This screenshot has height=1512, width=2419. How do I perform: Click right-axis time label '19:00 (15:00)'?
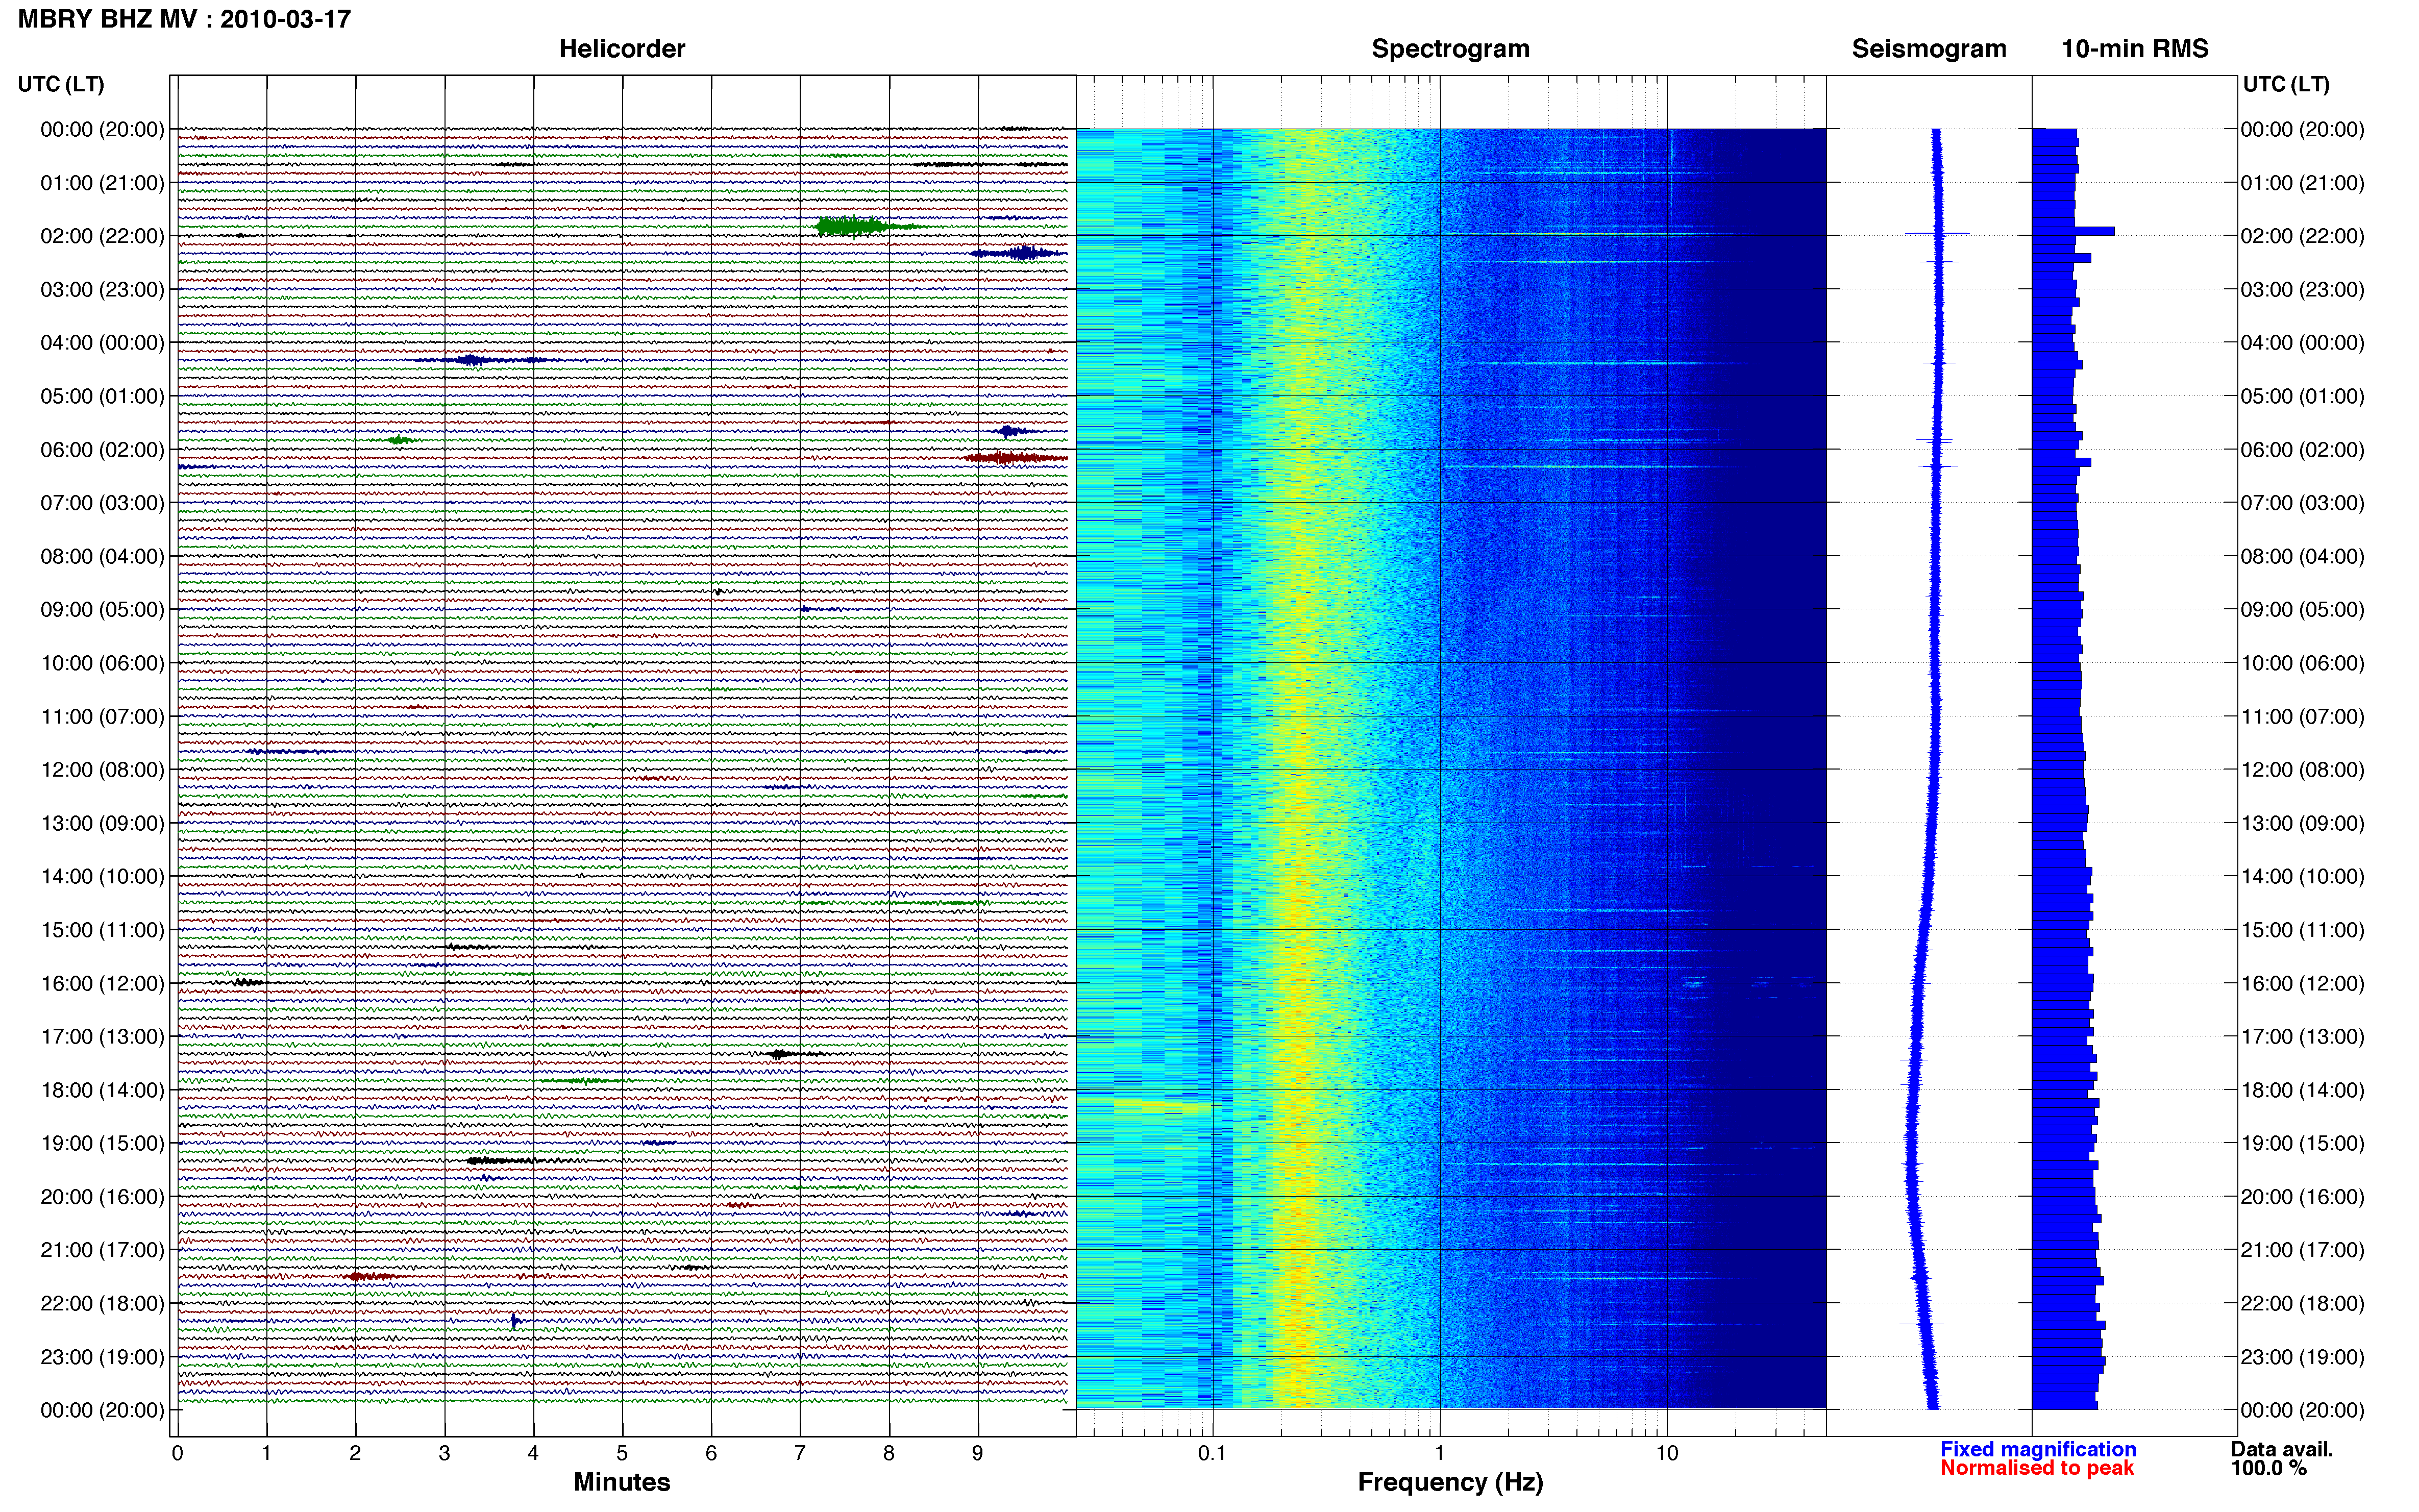pyautogui.click(x=2302, y=1143)
